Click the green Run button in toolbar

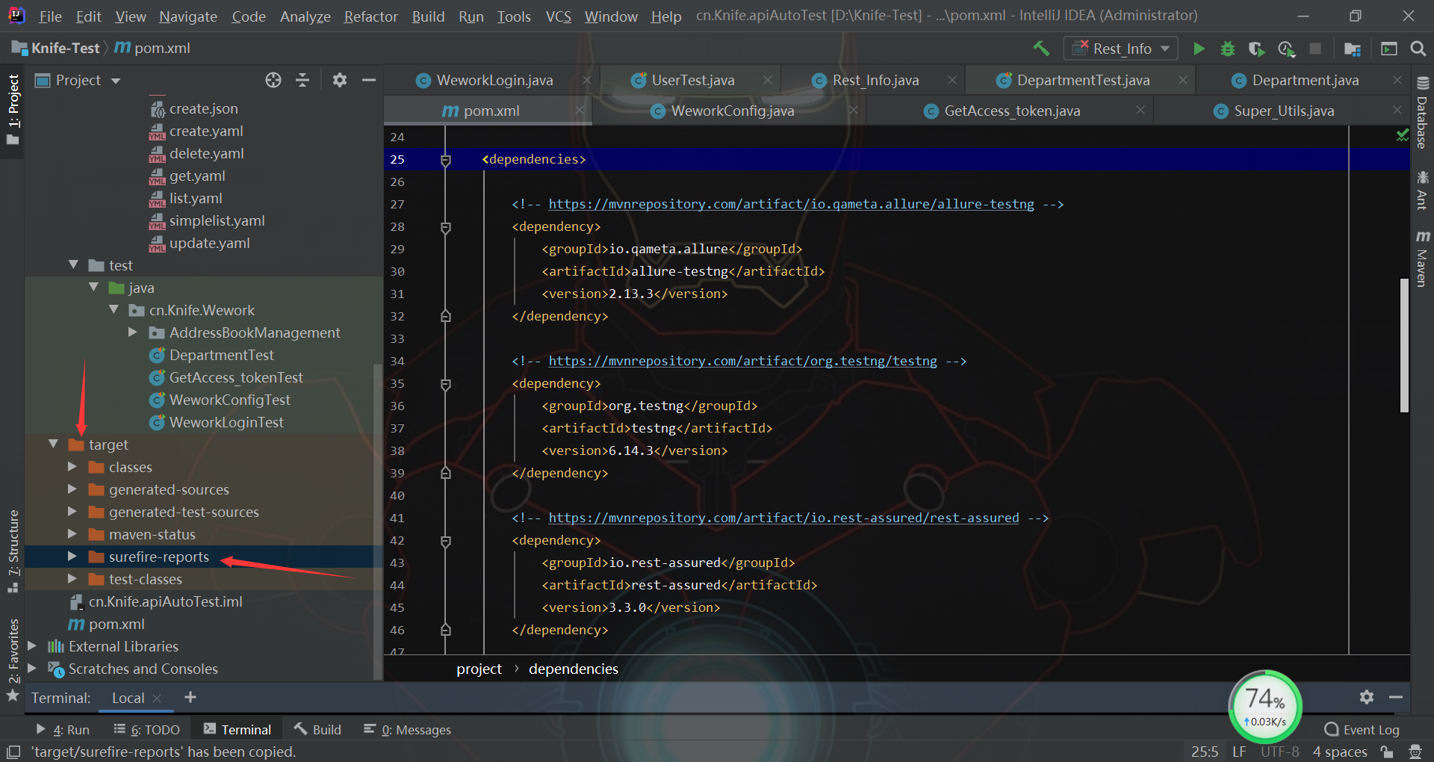[x=1199, y=49]
